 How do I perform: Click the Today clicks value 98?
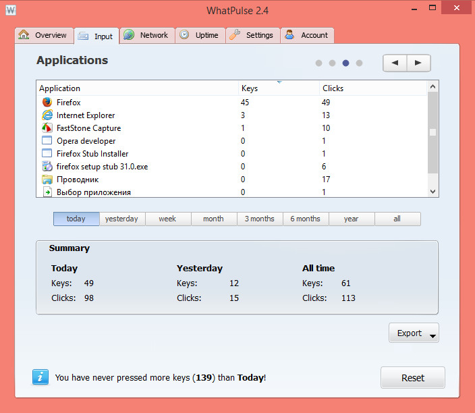pyautogui.click(x=89, y=298)
